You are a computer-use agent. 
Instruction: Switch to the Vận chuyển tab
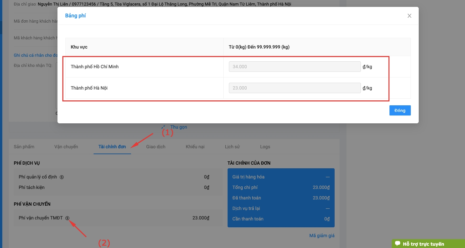coord(66,147)
